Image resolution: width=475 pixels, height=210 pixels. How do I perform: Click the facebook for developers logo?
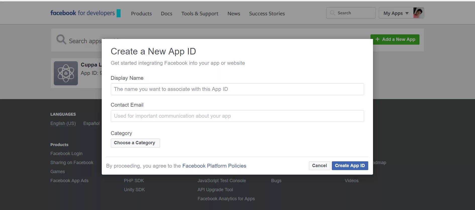tap(85, 13)
